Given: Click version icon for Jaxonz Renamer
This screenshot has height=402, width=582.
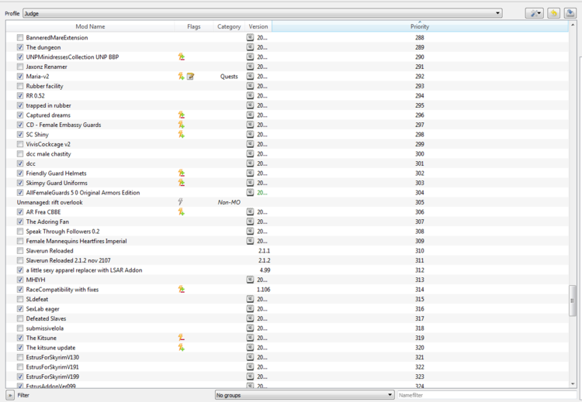Looking at the screenshot, I should [250, 67].
